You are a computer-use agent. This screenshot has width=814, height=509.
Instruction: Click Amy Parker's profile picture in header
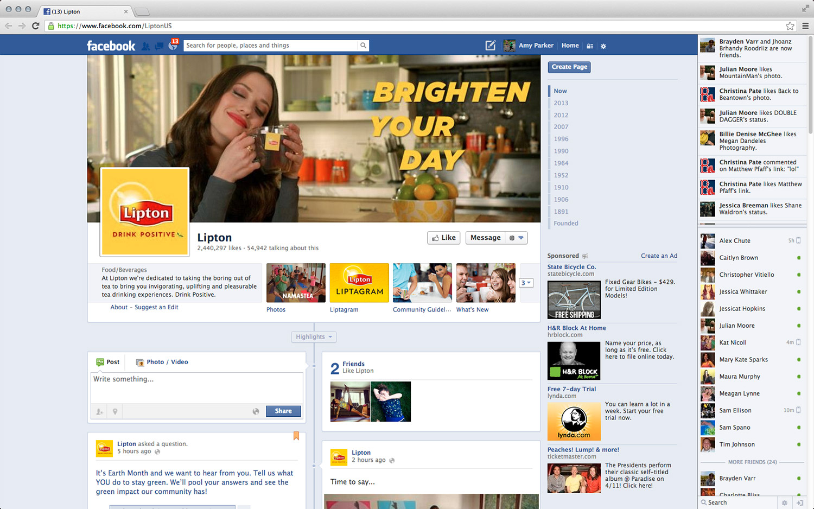pos(509,46)
